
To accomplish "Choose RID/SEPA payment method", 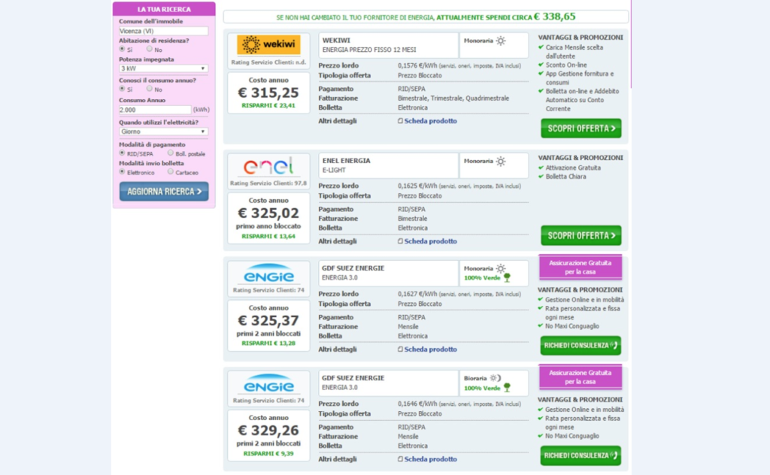I will [x=122, y=153].
